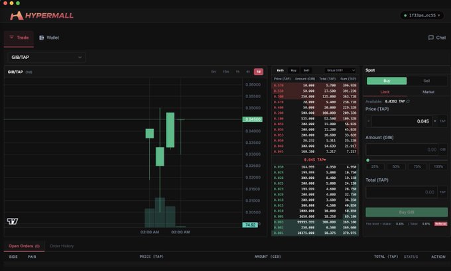Select the 4h chart interval

[248, 72]
